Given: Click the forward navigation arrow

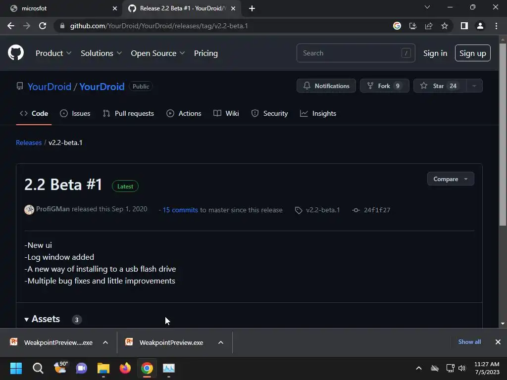Looking at the screenshot, I should 27,26.
